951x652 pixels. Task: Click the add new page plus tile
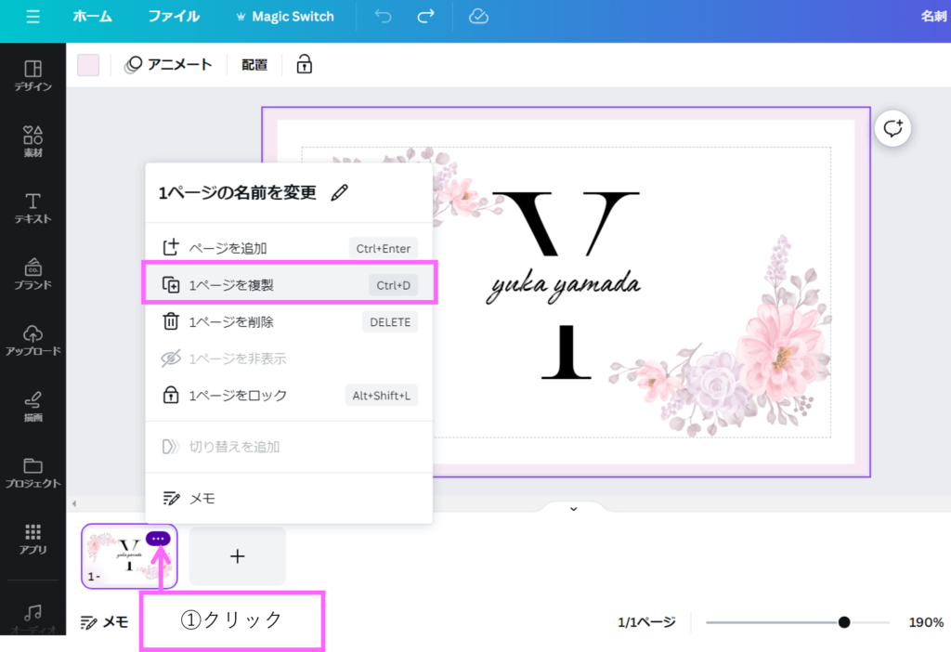click(x=237, y=556)
